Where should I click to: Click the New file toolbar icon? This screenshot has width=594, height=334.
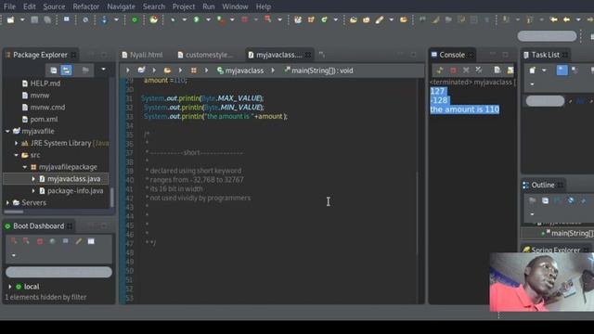tap(10, 19)
